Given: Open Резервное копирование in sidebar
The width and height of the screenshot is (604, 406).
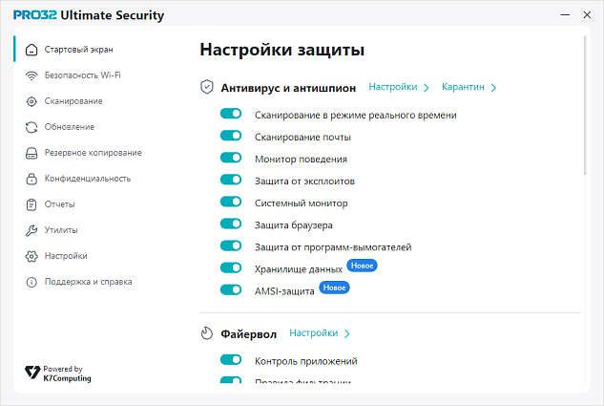Looking at the screenshot, I should click(93, 153).
